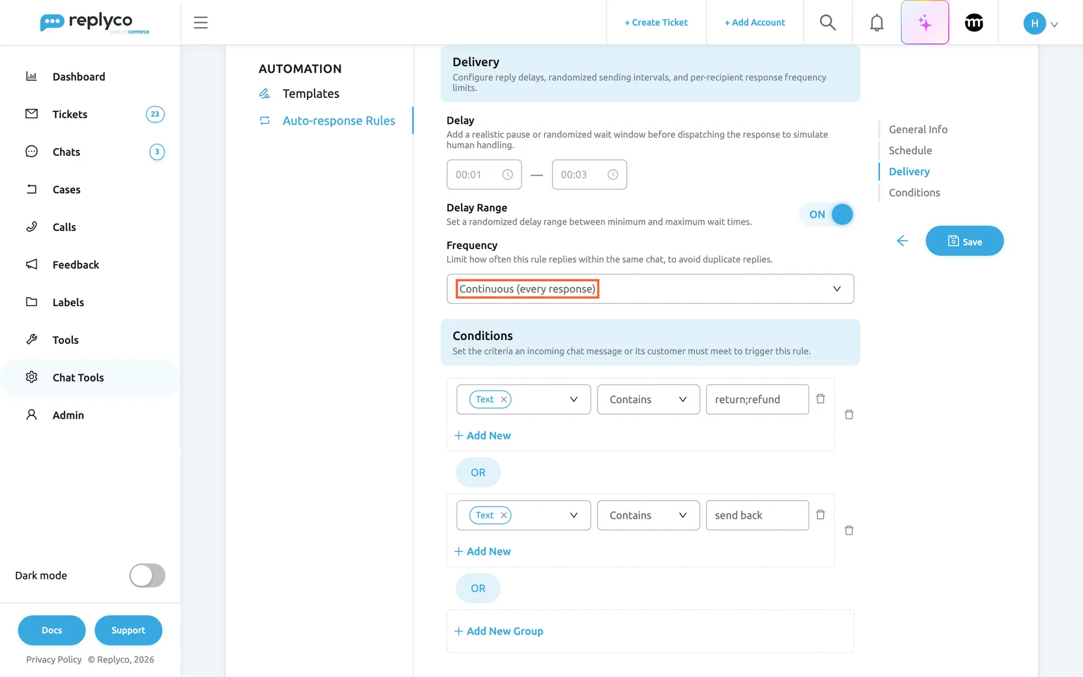Turn off the Delay Range toggle
Screen dimensions: 1083x677
click(x=826, y=214)
